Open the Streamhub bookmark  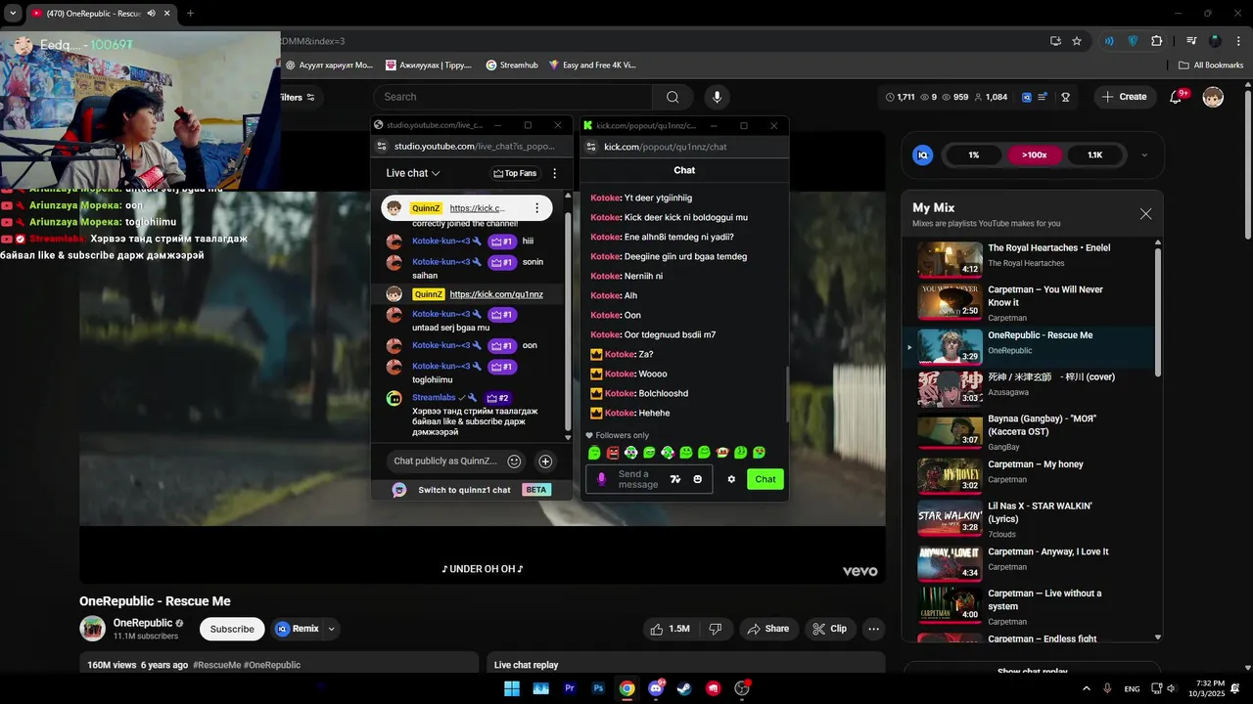pyautogui.click(x=512, y=66)
